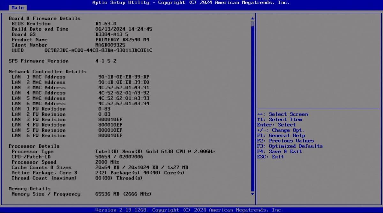The image size is (383, 213).
Task: Click BIOS revision value R1.63.0
Action: click(x=106, y=24)
